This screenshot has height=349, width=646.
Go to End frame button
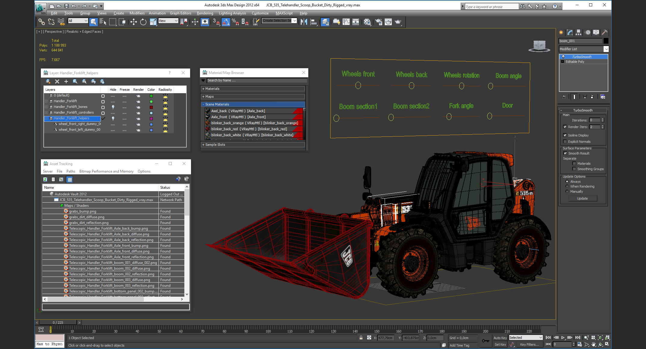(577, 338)
